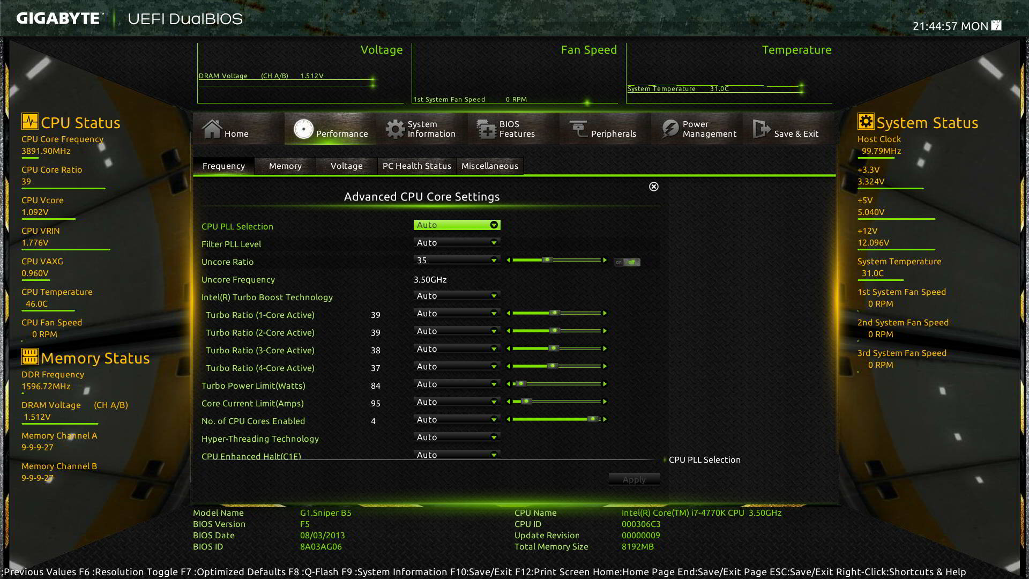Open the Save & Exit menu

pyautogui.click(x=788, y=129)
